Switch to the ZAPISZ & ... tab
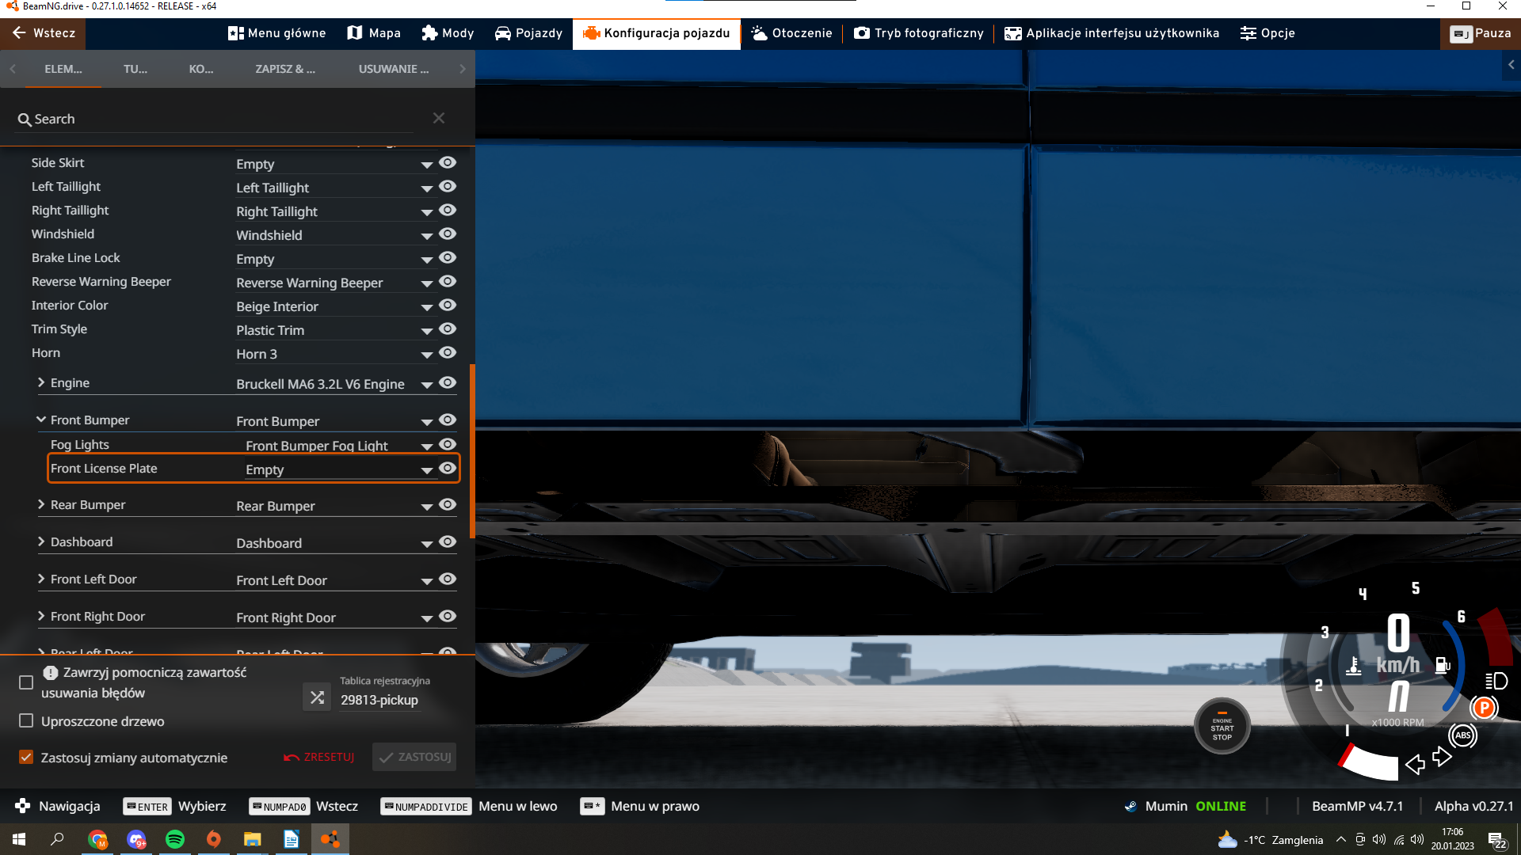This screenshot has height=855, width=1521. click(x=285, y=69)
